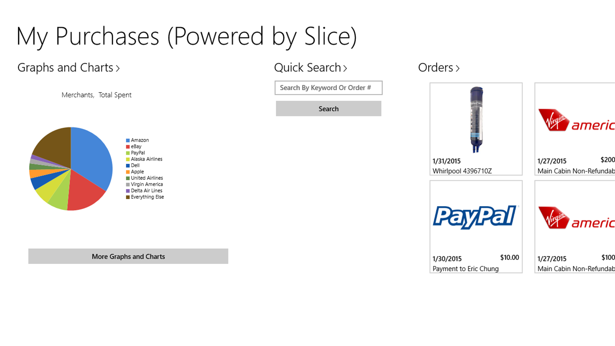Click the Delta Air Lines legend label
The image size is (615, 346).
(x=146, y=190)
